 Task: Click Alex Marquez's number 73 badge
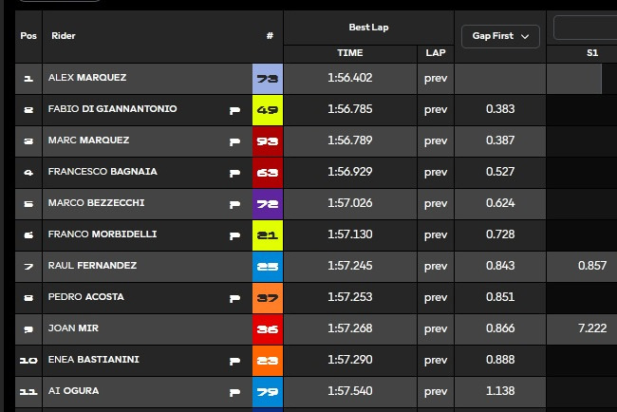[x=267, y=79]
